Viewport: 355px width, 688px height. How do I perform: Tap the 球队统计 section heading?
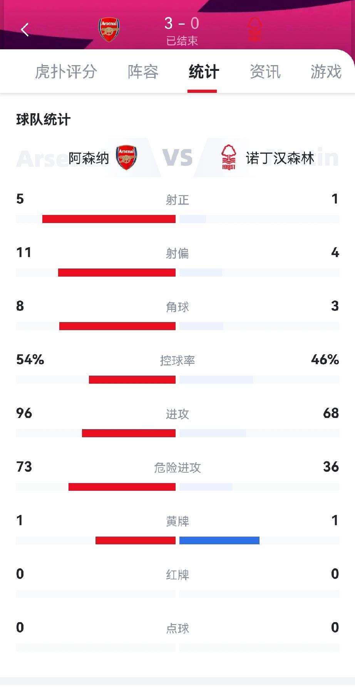(44, 119)
